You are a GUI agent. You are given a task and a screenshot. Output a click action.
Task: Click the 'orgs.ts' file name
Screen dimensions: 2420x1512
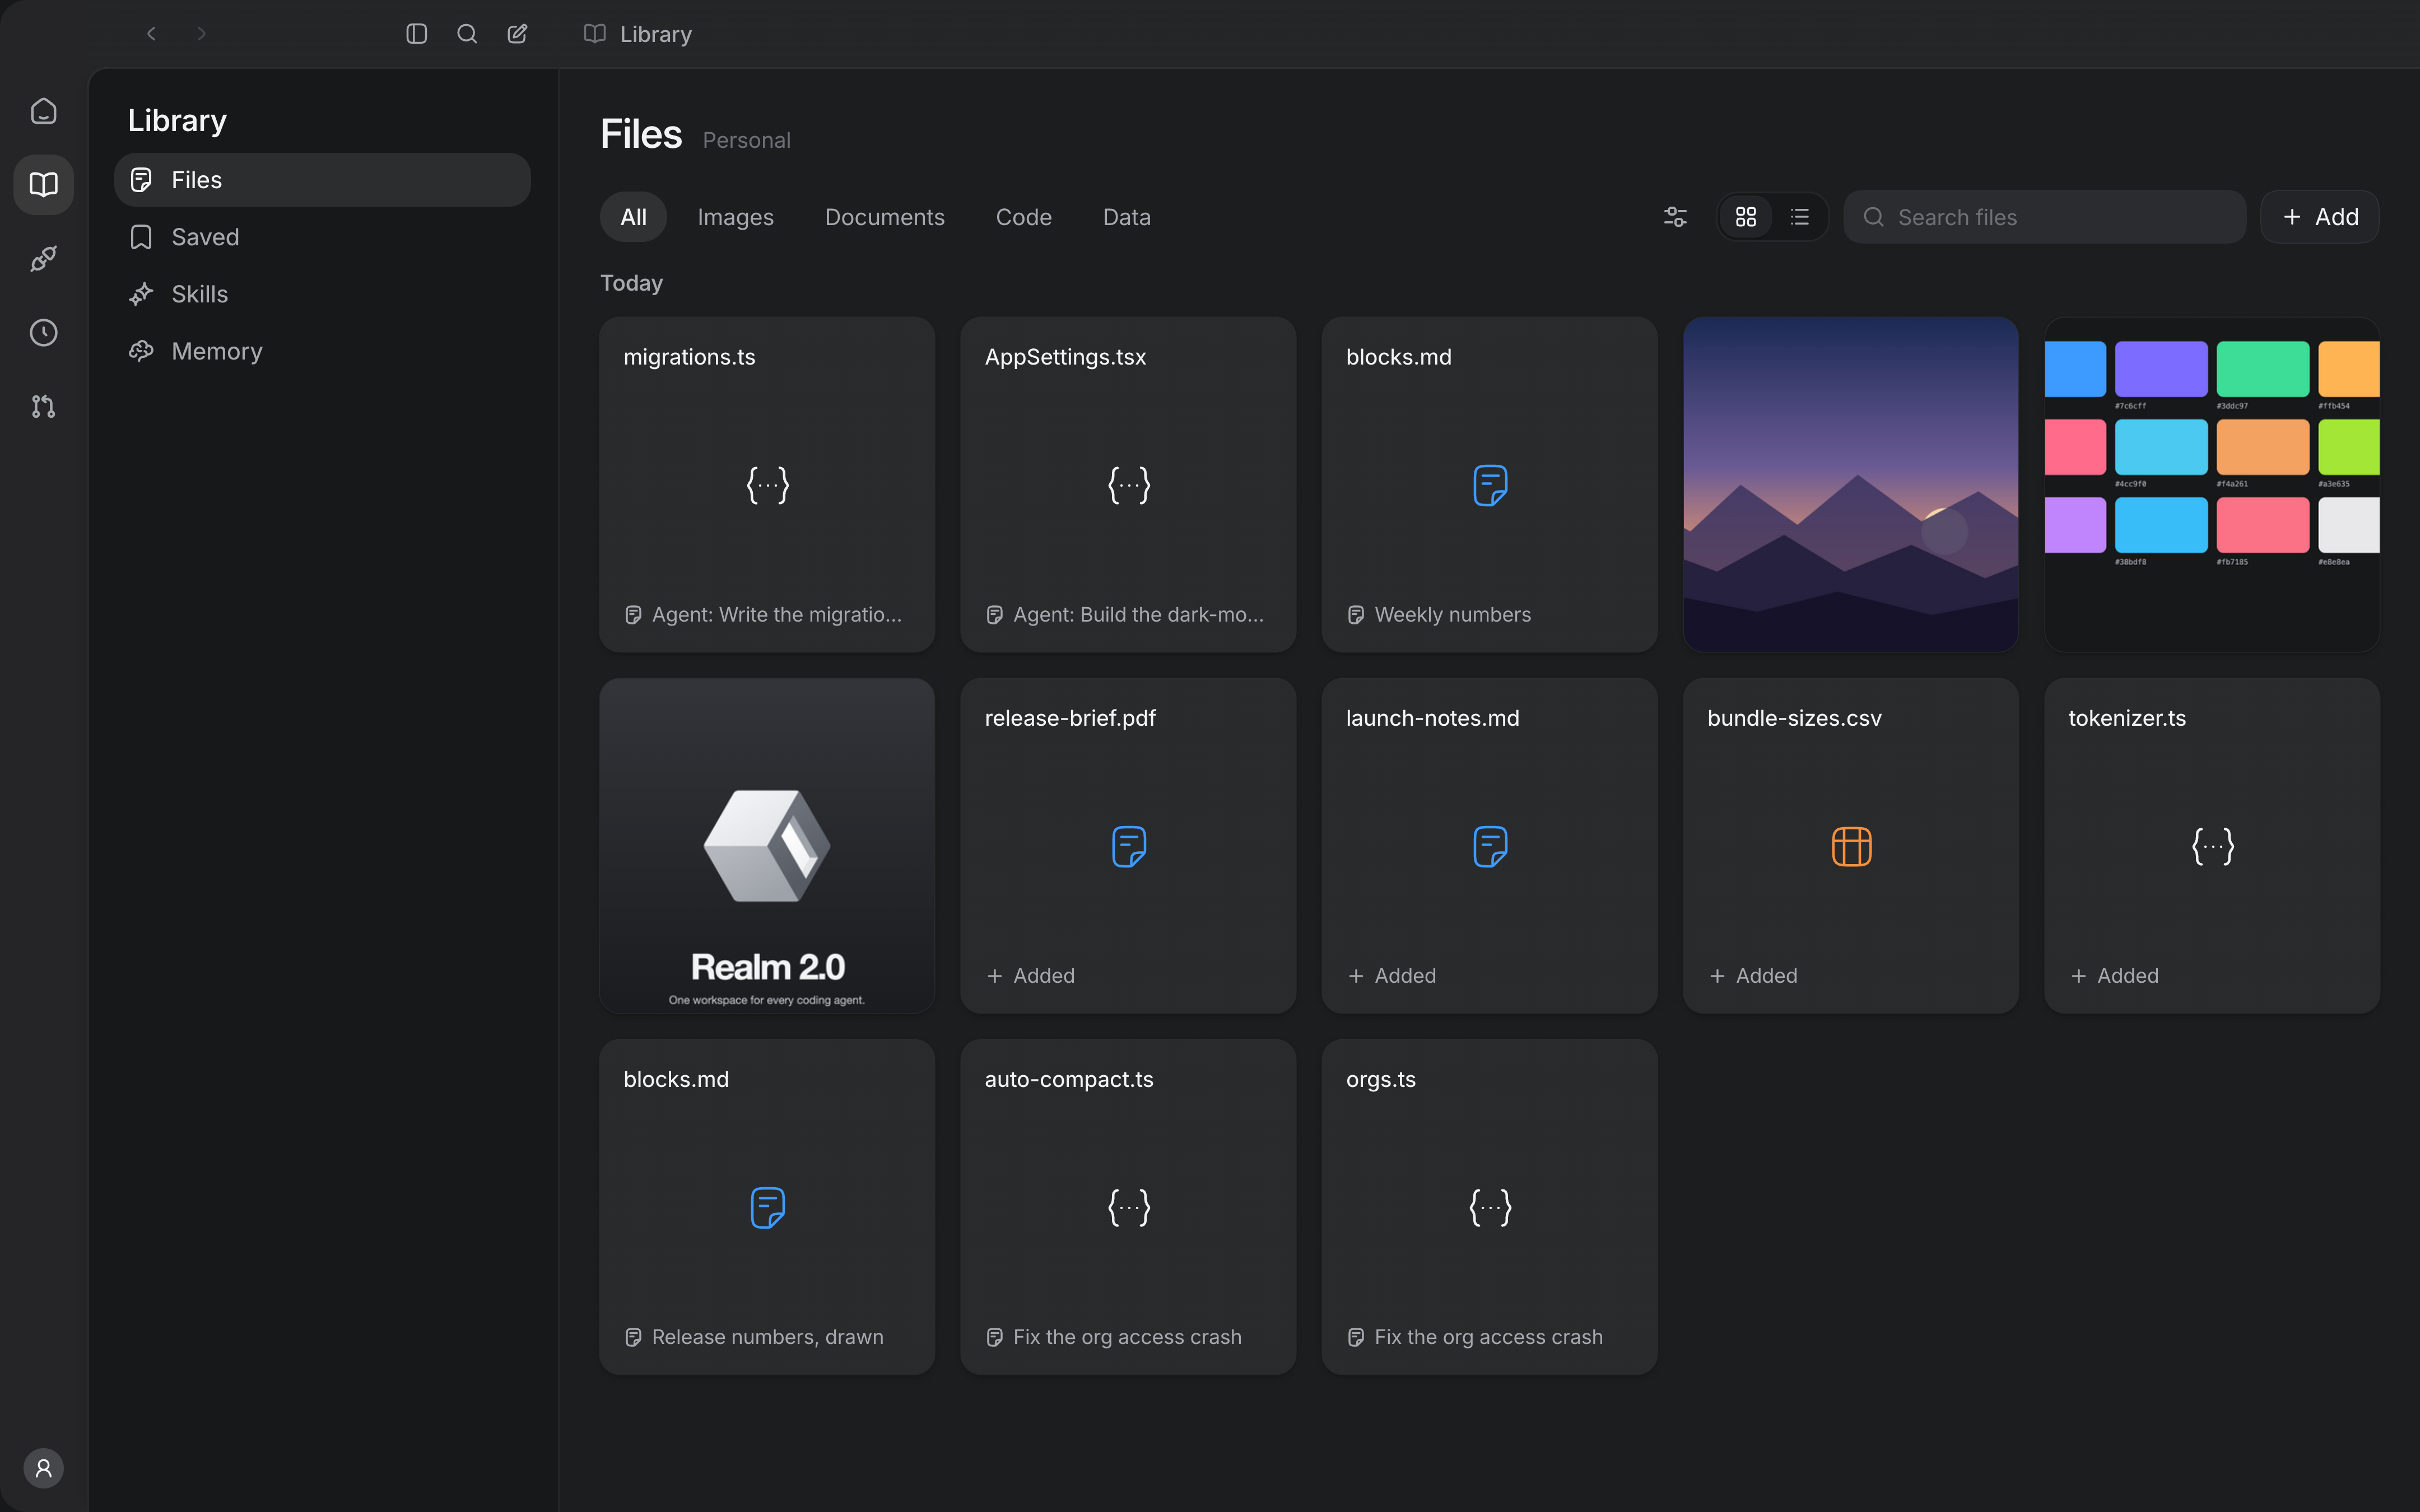1381,1079
